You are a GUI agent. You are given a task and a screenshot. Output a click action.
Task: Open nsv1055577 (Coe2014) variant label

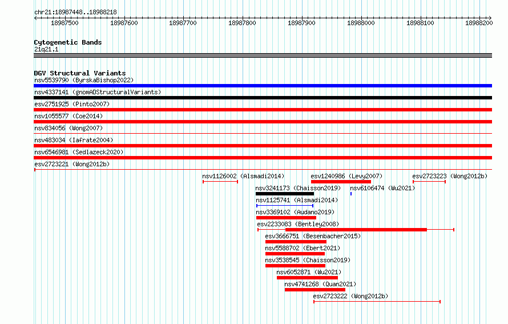point(68,116)
